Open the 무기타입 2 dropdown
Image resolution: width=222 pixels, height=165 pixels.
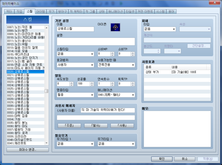tap(116, 144)
